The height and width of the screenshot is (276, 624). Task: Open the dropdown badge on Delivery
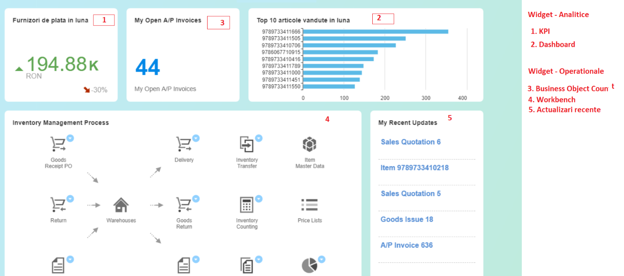coord(196,138)
